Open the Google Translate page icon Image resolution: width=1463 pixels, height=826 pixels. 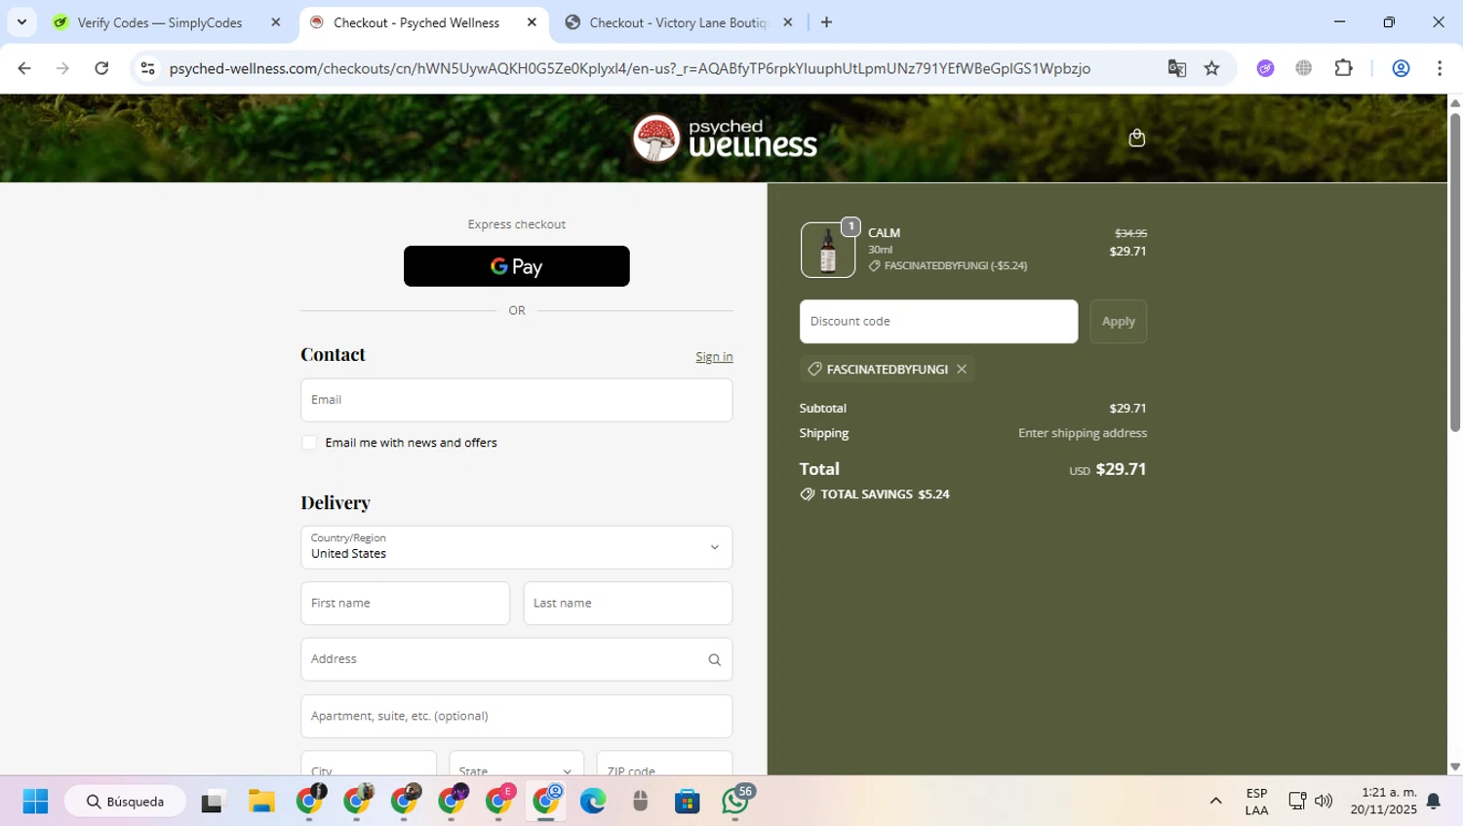1177,68
